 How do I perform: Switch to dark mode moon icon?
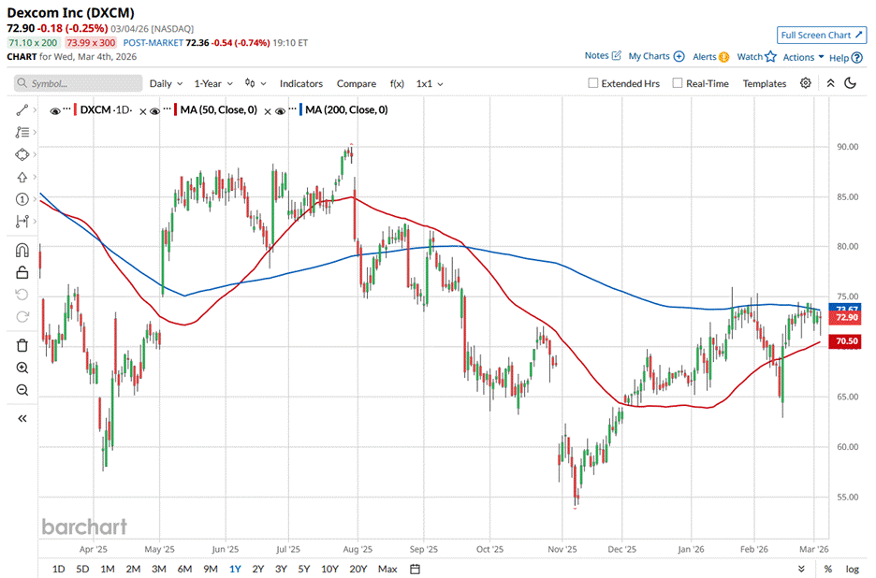click(x=851, y=83)
